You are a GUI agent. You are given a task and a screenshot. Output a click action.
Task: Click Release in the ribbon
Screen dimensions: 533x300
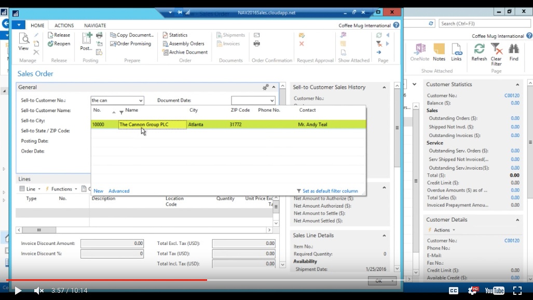(x=59, y=35)
